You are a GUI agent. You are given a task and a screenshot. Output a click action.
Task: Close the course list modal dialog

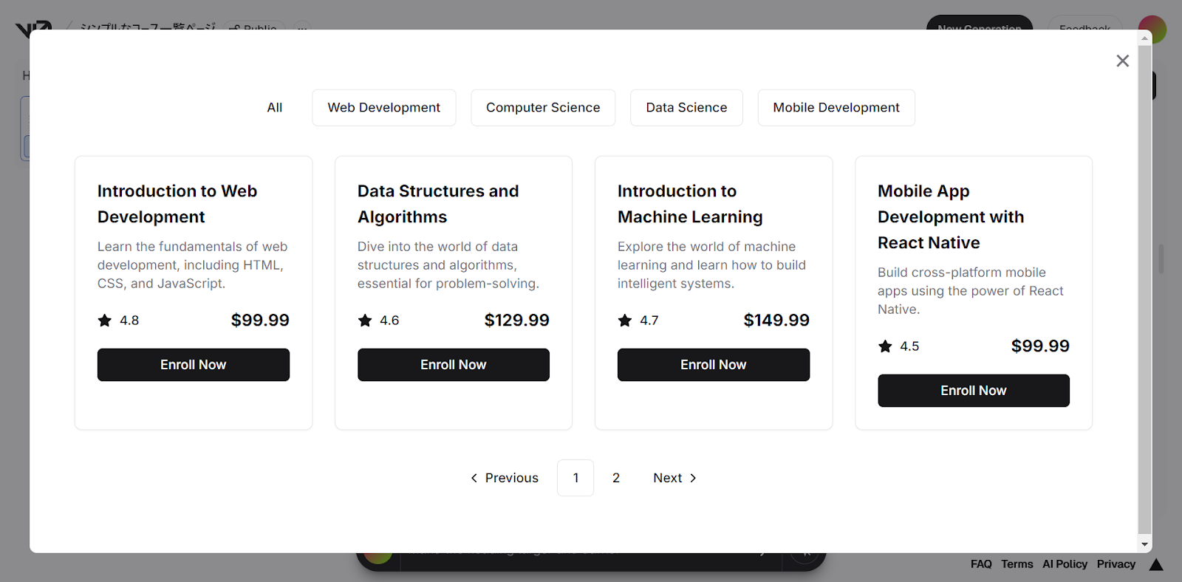pos(1122,61)
